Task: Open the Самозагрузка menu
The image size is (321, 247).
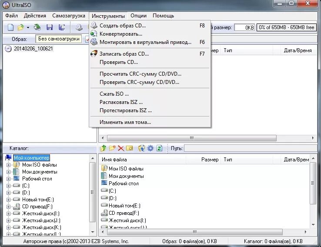Action: tap(69, 16)
